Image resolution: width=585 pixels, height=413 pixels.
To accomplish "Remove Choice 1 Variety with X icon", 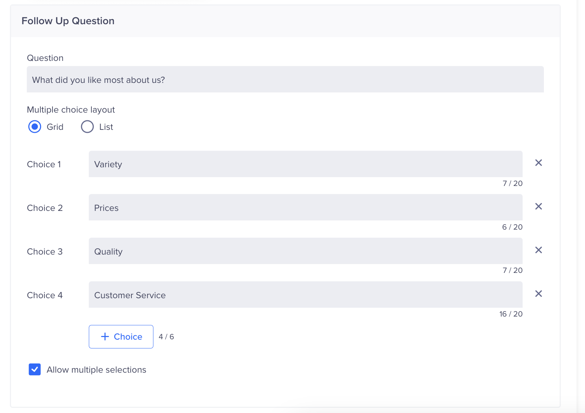I will (x=538, y=163).
